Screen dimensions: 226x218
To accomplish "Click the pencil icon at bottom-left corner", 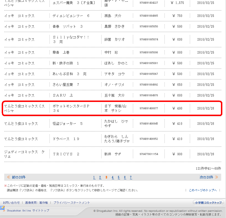I will click(2, 208).
